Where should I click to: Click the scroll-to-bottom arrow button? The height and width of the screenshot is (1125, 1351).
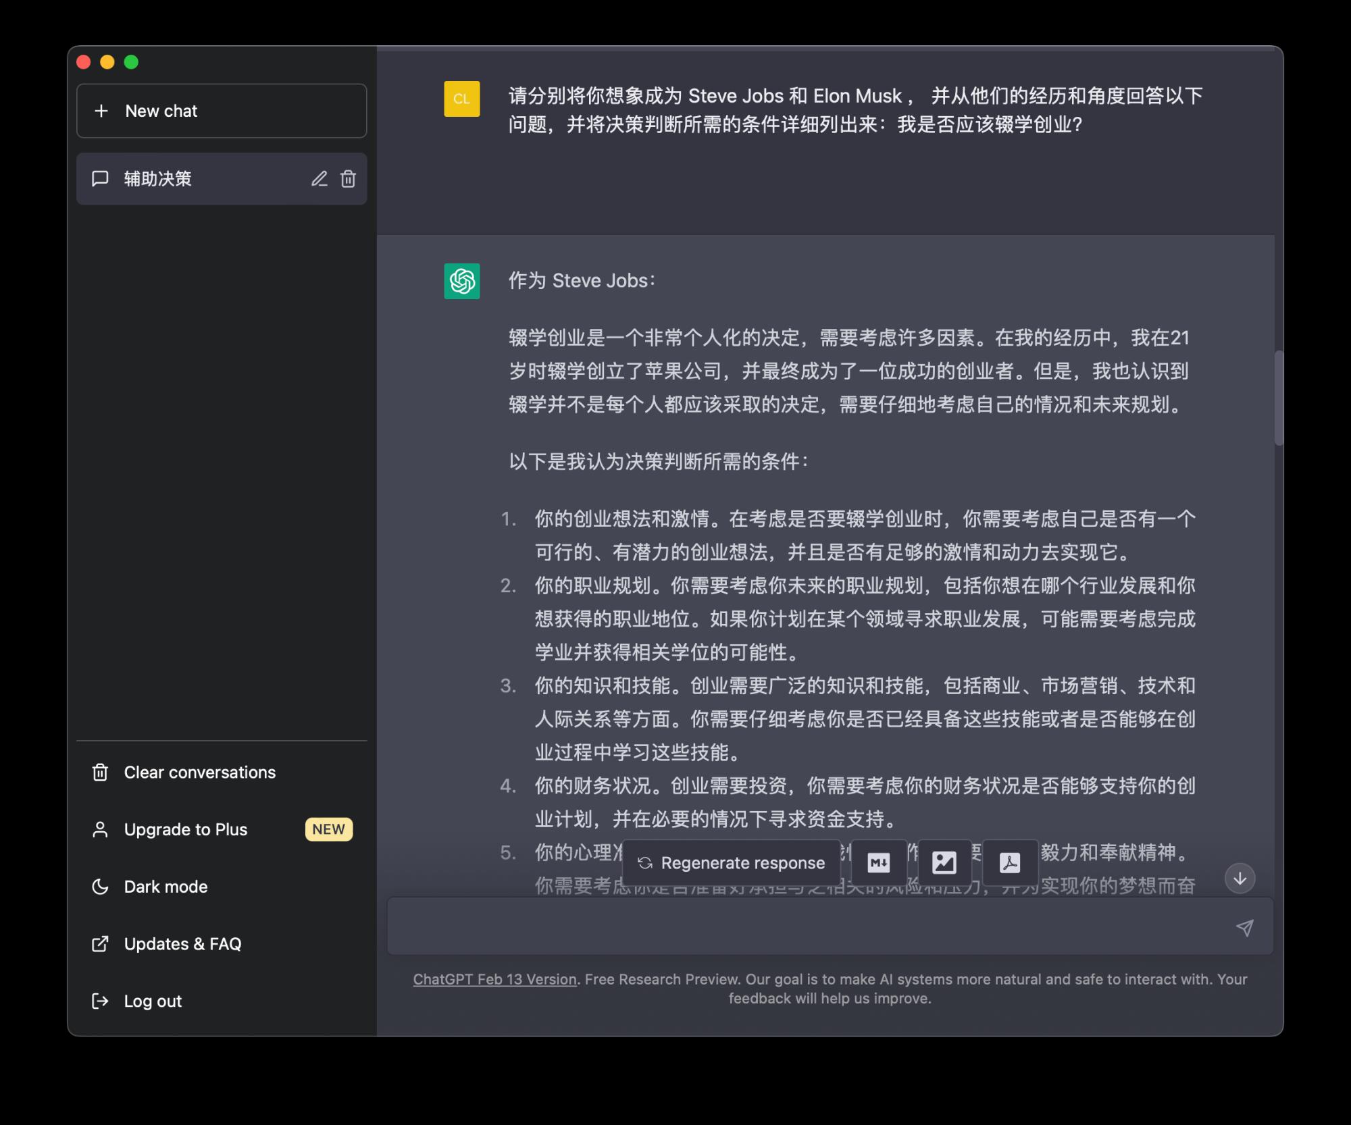pos(1240,879)
